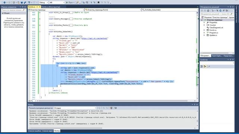Close the Form1.cs editor tab
This screenshot has width=239, height=134.
coord(40,7)
